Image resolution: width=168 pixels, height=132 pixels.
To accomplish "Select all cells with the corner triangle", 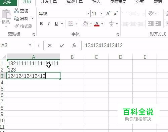I will pos(4,57).
